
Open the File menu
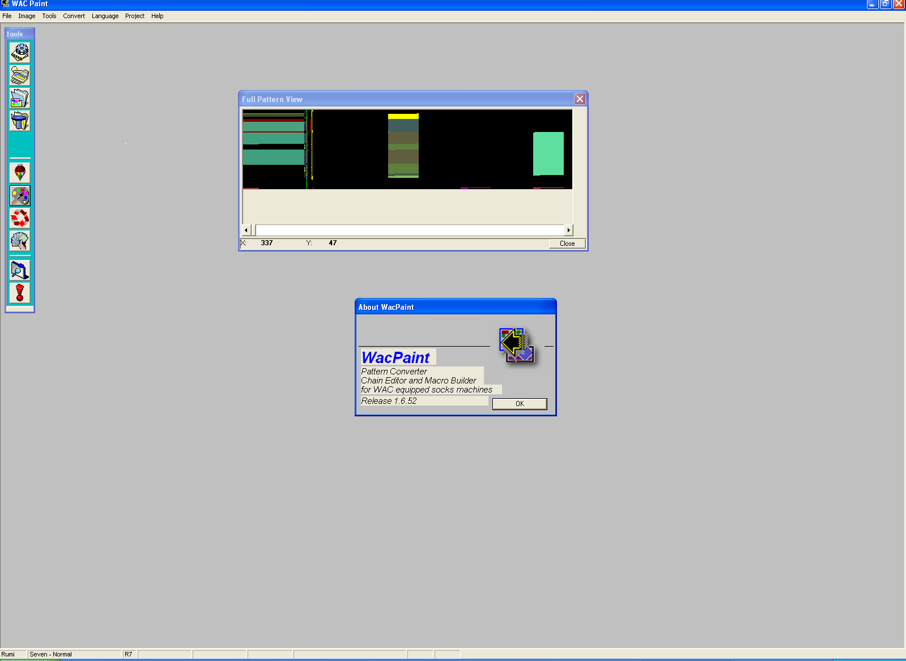(7, 16)
